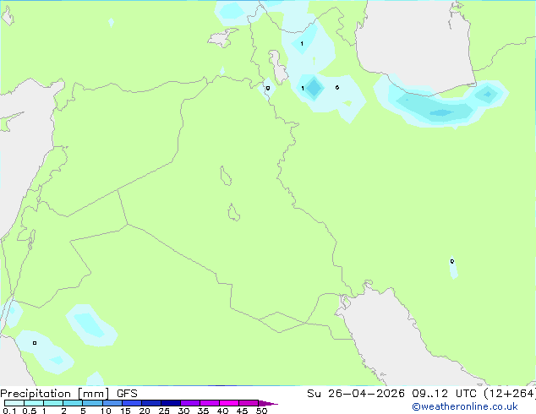The width and height of the screenshot is (536, 414).
Task: Click the legend scale value '50'
Action: click(x=261, y=411)
